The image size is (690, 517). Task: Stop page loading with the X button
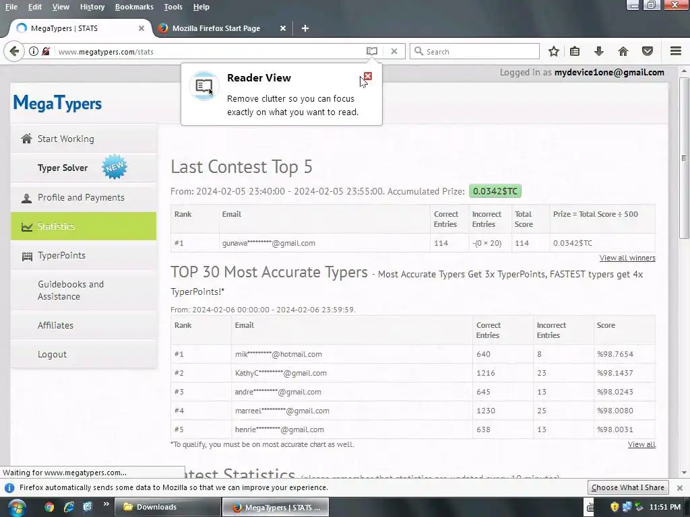coord(394,51)
